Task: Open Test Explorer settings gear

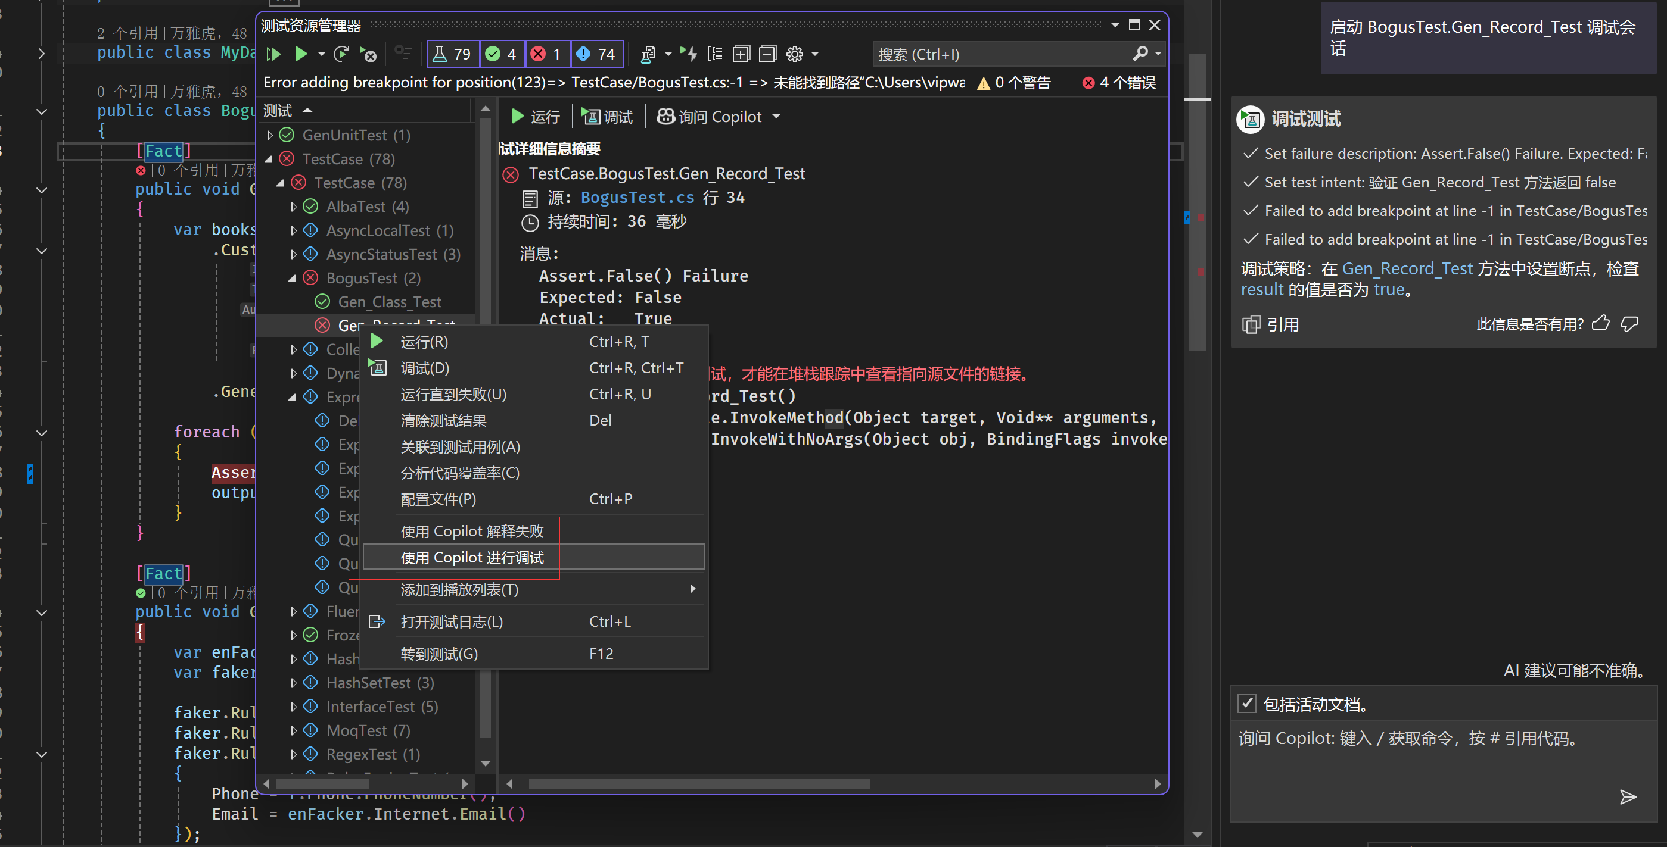Action: (795, 54)
